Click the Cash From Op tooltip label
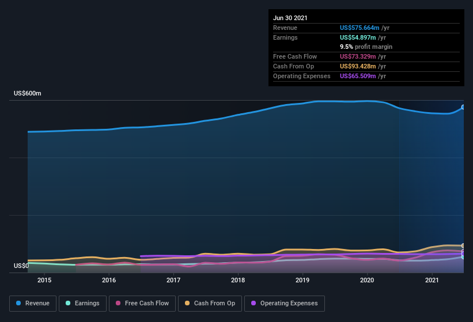Screen dimensions: 473x322 pos(293,66)
